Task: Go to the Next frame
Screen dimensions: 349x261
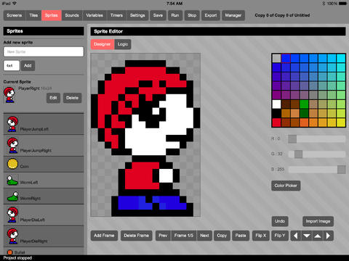Action: [204, 236]
